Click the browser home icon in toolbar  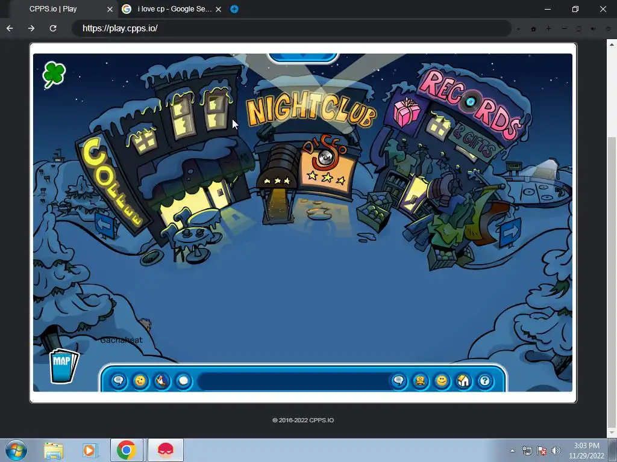tap(534, 29)
